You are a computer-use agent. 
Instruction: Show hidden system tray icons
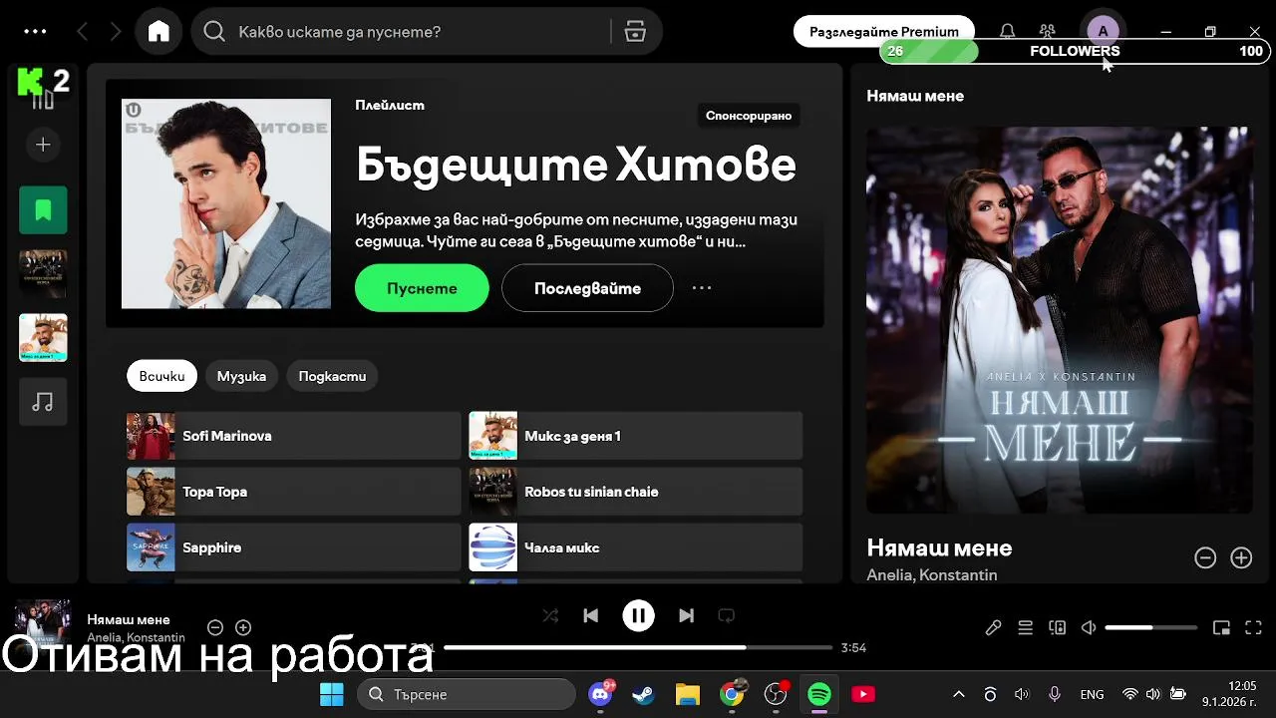coord(959,694)
